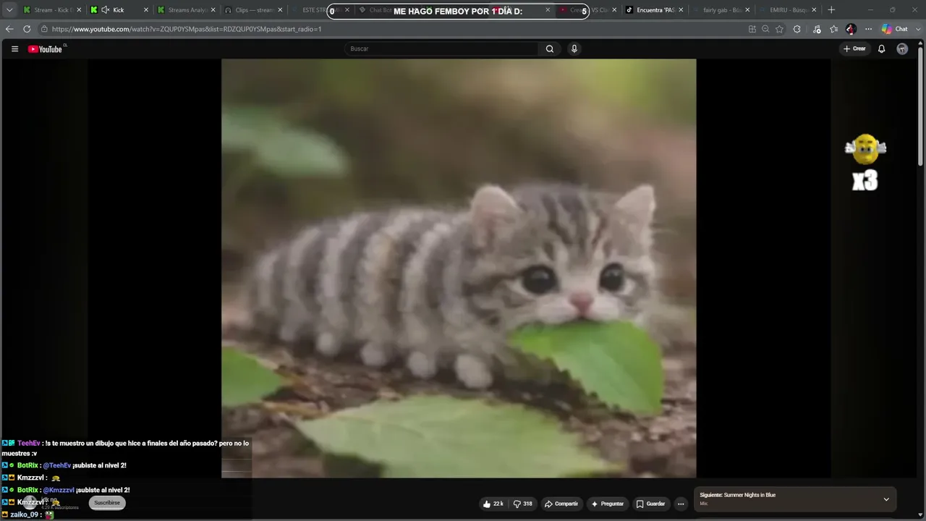Click the Crear create button

pos(854,49)
